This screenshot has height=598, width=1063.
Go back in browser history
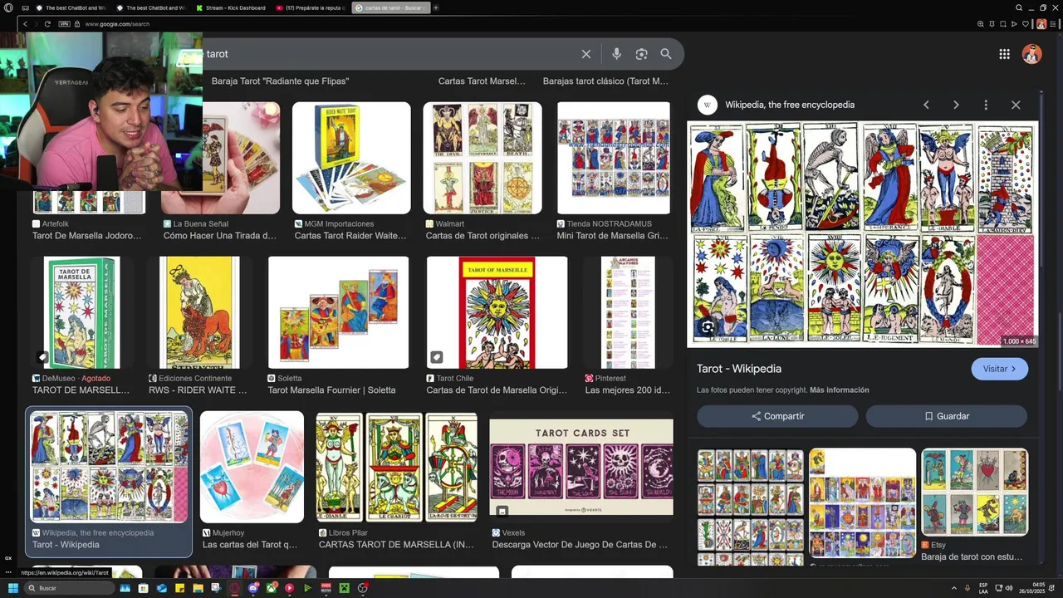[x=26, y=24]
